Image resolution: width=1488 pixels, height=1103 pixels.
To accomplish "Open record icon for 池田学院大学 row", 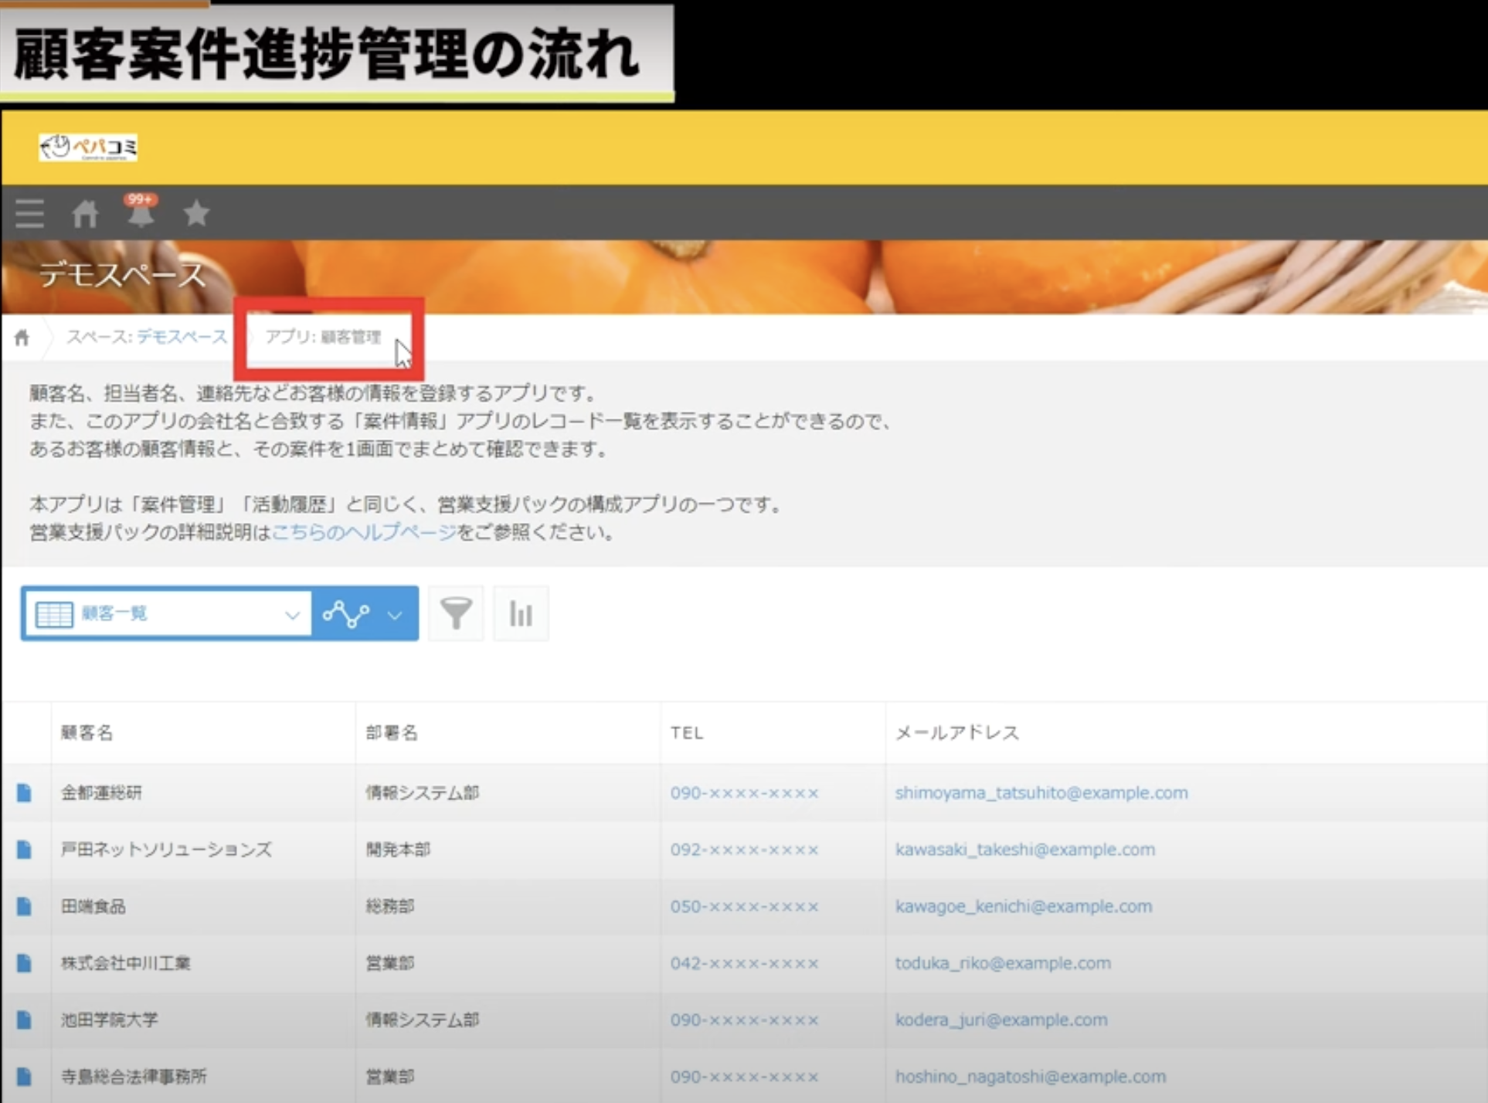I will 24,1020.
